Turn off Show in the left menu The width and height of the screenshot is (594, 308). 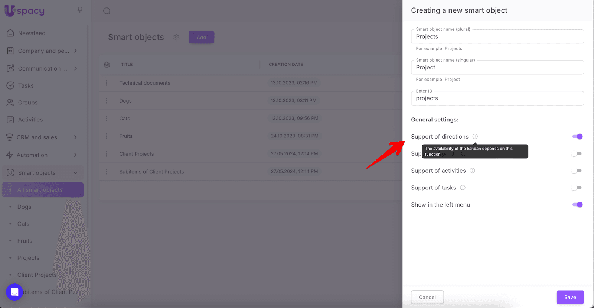[x=577, y=205]
